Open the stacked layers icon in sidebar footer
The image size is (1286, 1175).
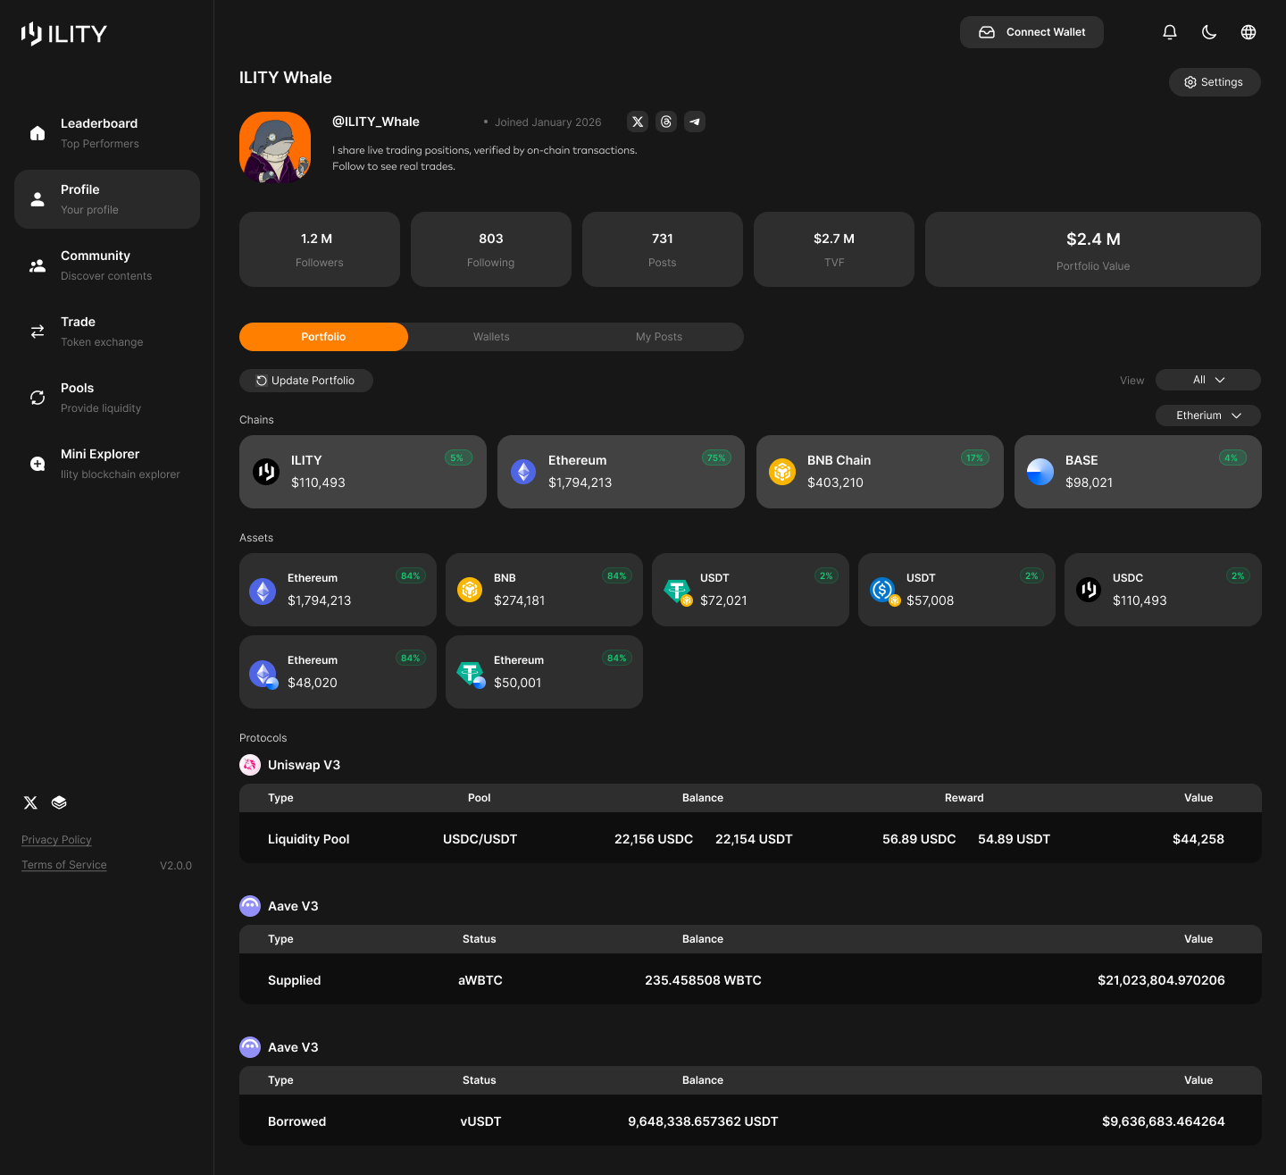tap(59, 802)
